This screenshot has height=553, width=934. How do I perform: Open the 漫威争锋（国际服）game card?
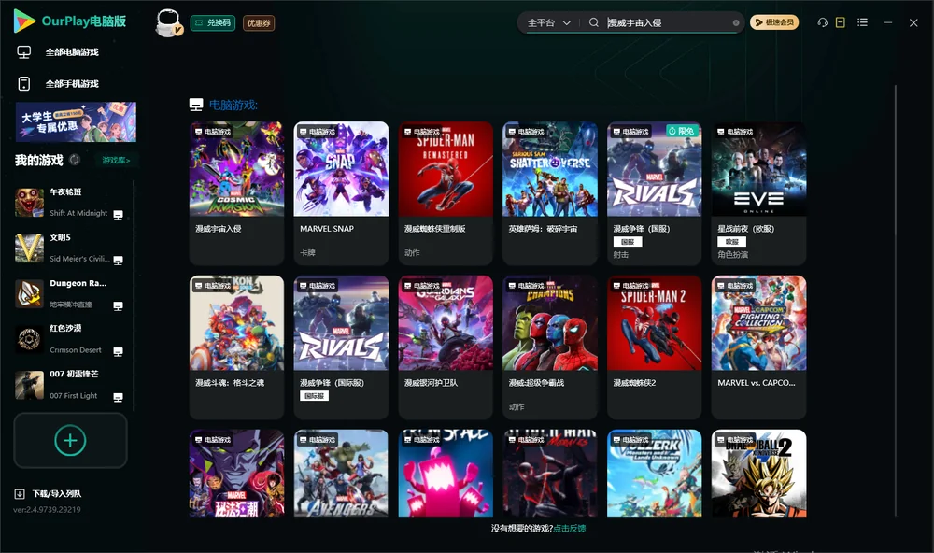(341, 347)
